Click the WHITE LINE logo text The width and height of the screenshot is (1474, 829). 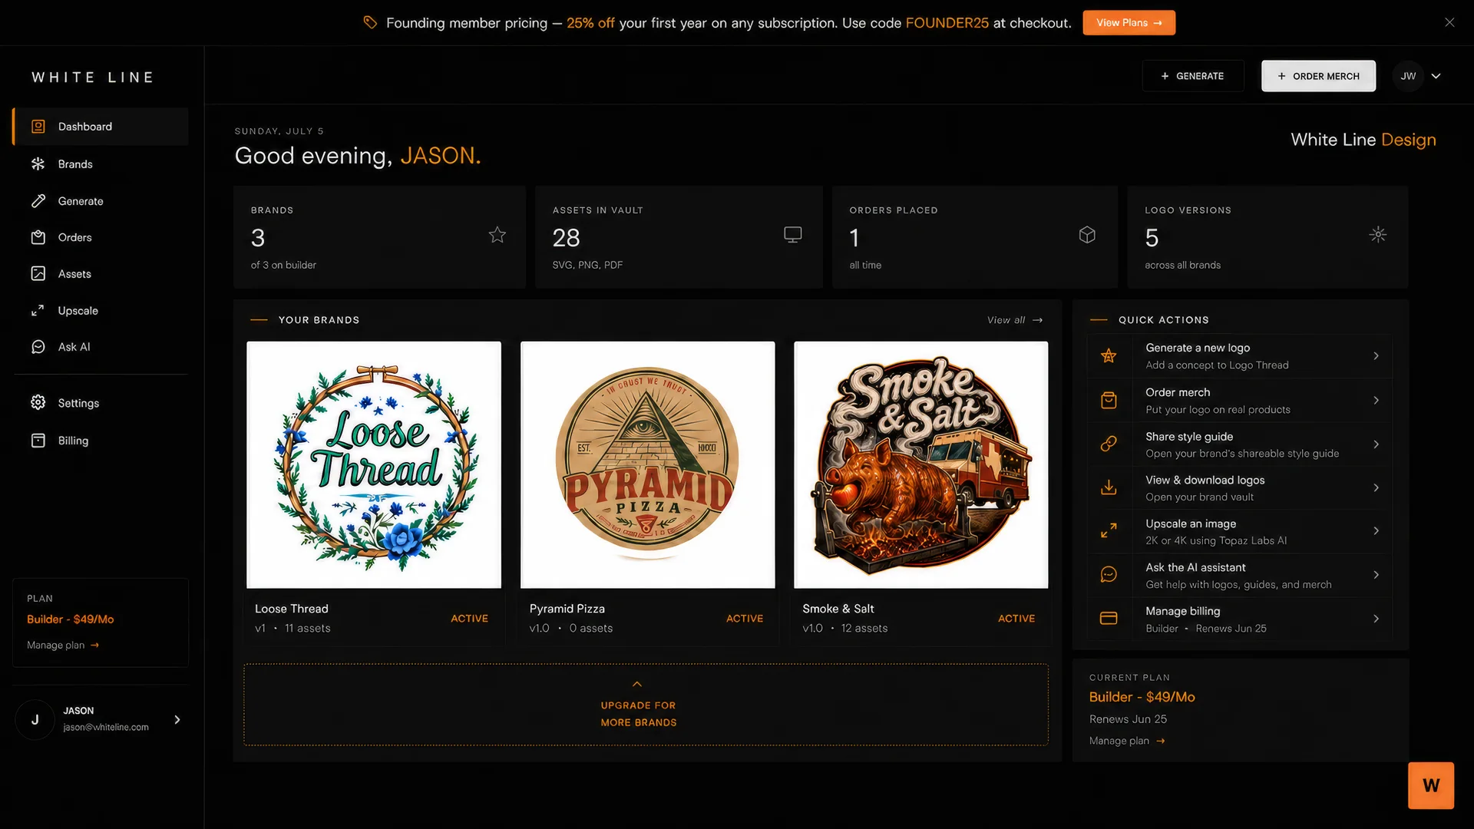93,77
